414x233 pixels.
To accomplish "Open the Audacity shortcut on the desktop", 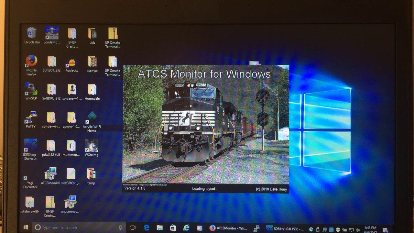I will coord(72,62).
